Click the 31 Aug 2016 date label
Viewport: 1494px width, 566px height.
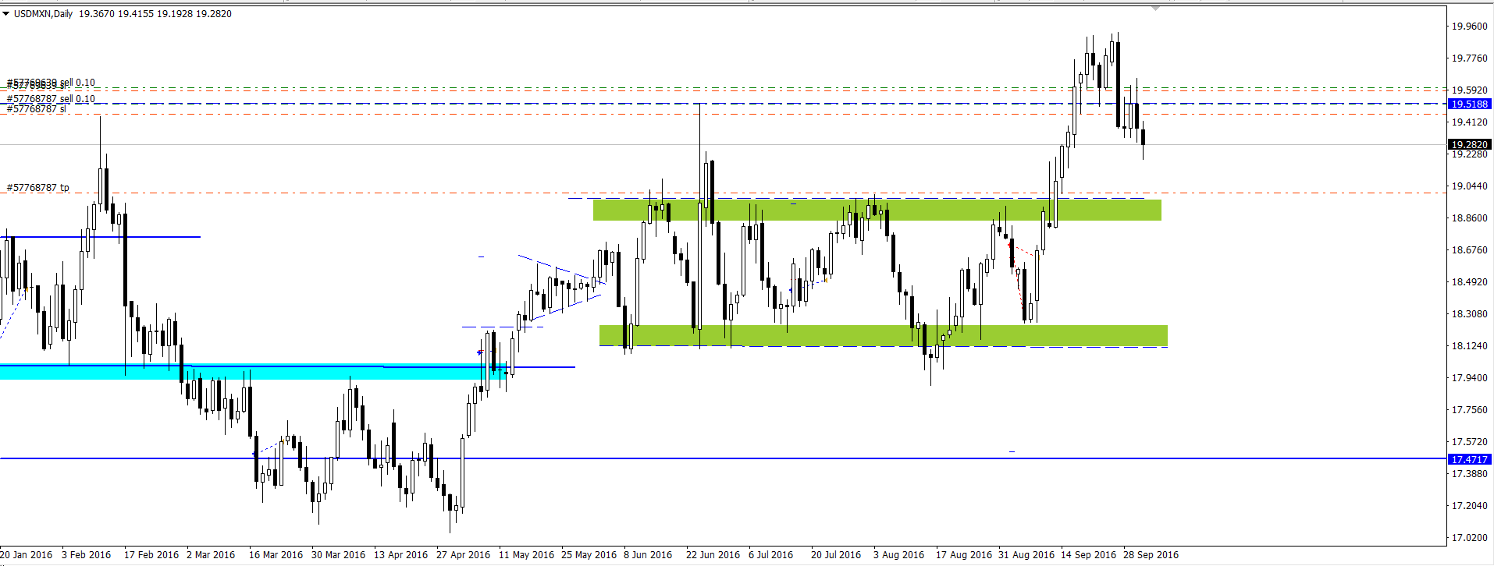click(1026, 555)
